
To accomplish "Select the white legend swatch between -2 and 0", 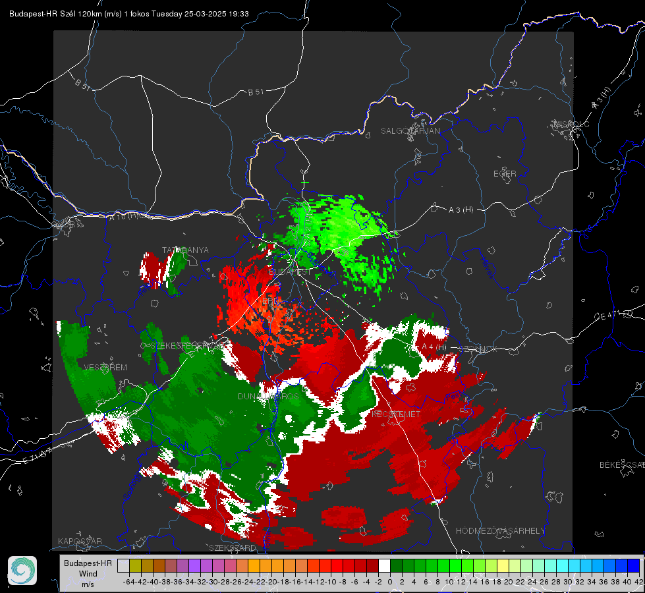I will pos(384,565).
